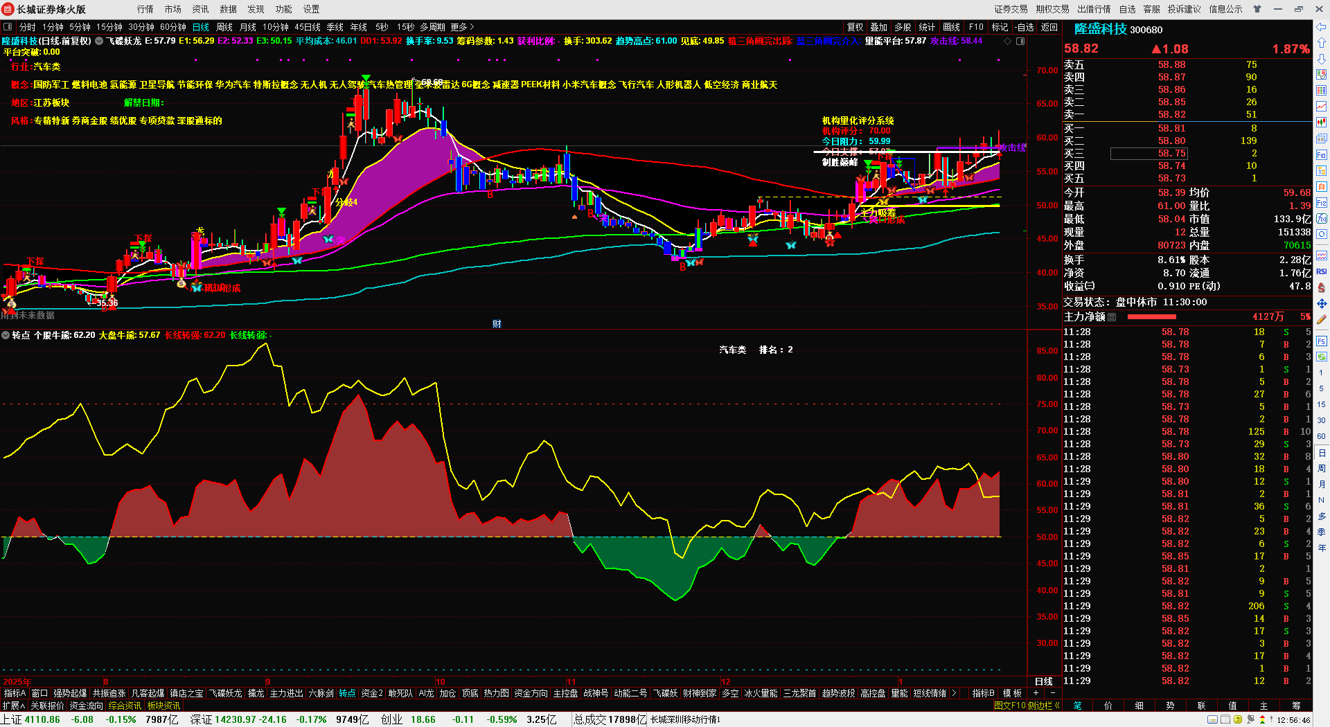
Task: Switch to 30分钟 period
Action: (x=141, y=27)
